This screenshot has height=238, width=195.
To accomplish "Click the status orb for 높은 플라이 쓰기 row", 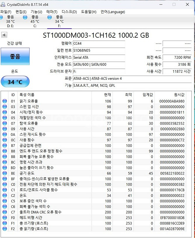I will pos(5,168).
